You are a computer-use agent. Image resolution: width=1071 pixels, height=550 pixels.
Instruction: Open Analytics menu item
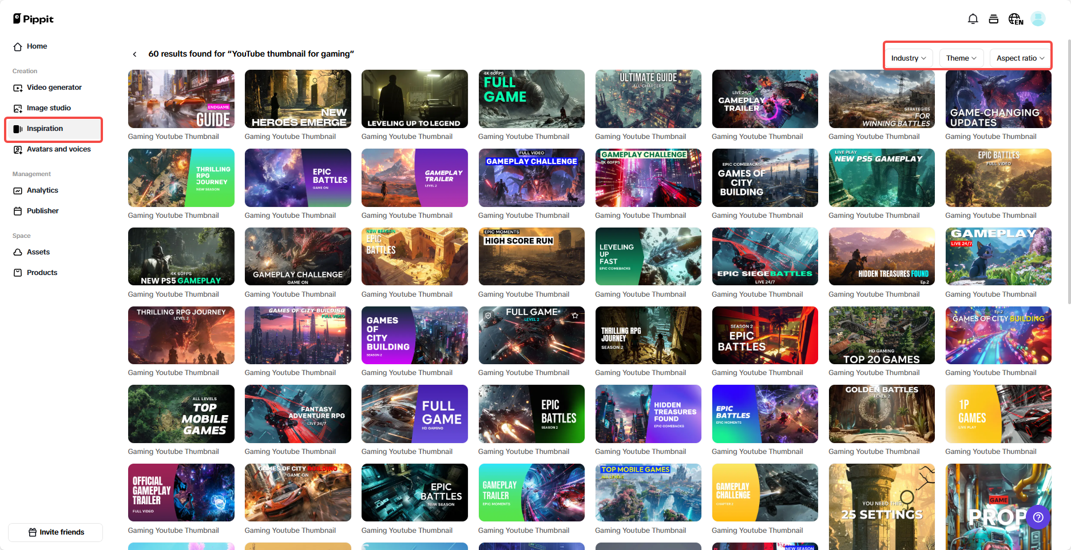pos(54,191)
